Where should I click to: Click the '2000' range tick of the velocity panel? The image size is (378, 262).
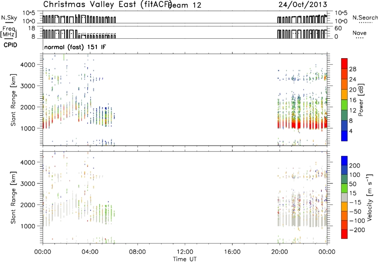pos(27,205)
